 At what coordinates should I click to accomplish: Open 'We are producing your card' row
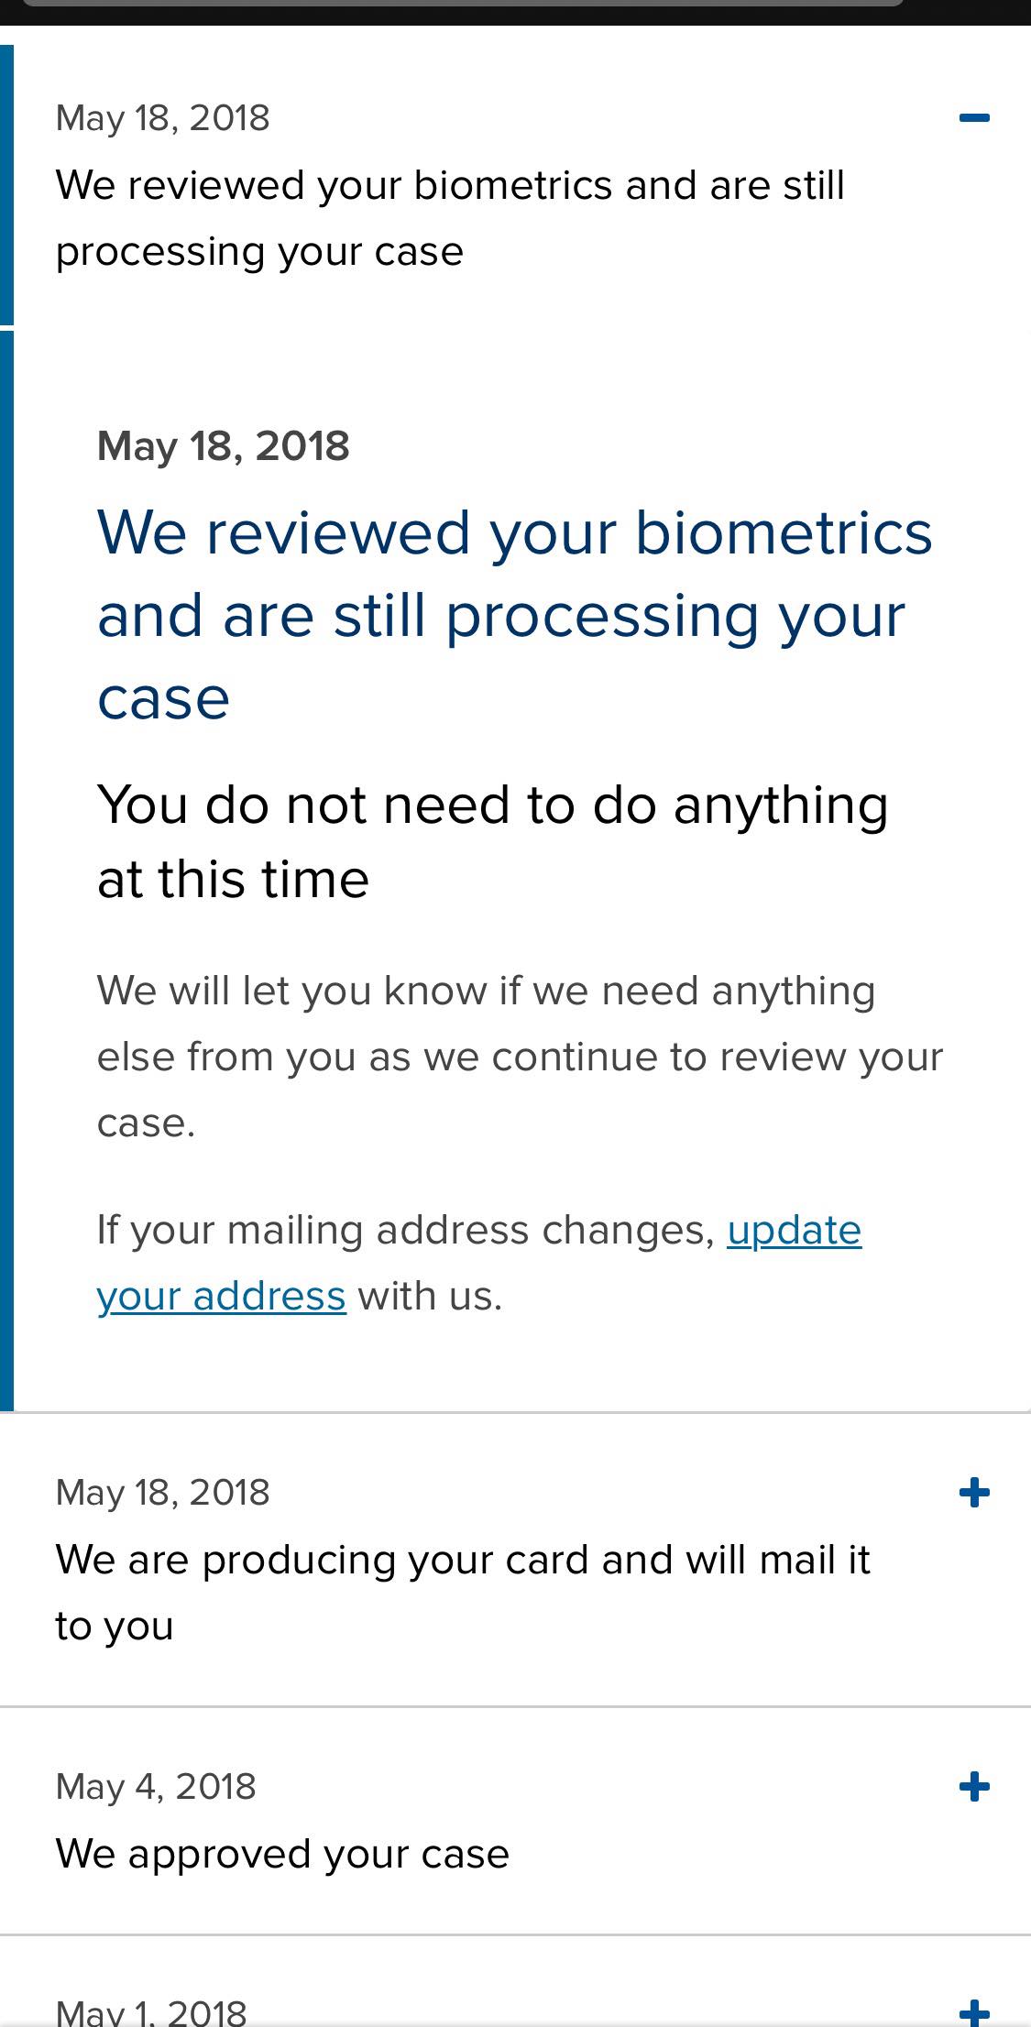click(463, 1593)
